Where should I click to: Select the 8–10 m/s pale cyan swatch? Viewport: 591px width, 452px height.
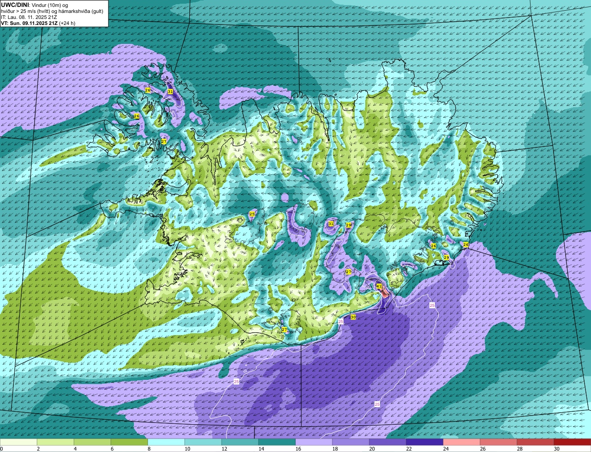166,442
